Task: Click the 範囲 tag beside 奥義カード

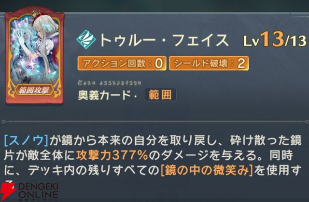Action: click(160, 95)
